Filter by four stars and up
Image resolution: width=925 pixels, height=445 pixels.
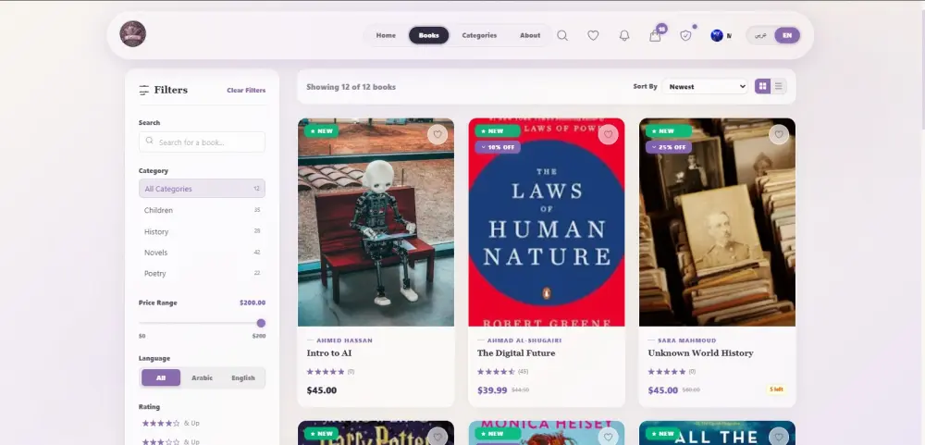[x=171, y=423]
